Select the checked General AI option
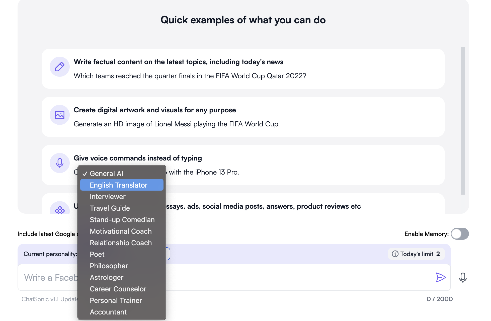 coord(106,174)
